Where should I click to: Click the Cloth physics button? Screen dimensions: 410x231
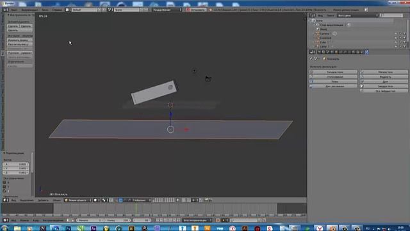click(333, 81)
